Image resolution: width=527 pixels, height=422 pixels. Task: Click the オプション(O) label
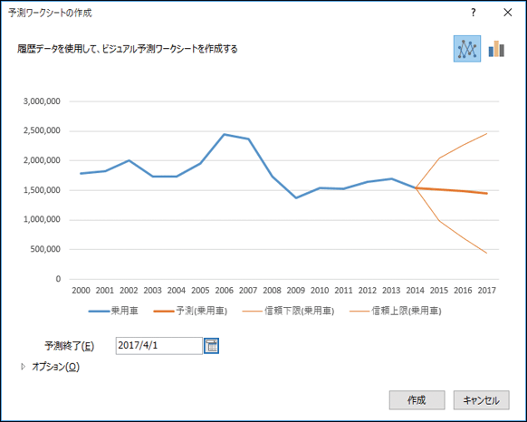[55, 367]
